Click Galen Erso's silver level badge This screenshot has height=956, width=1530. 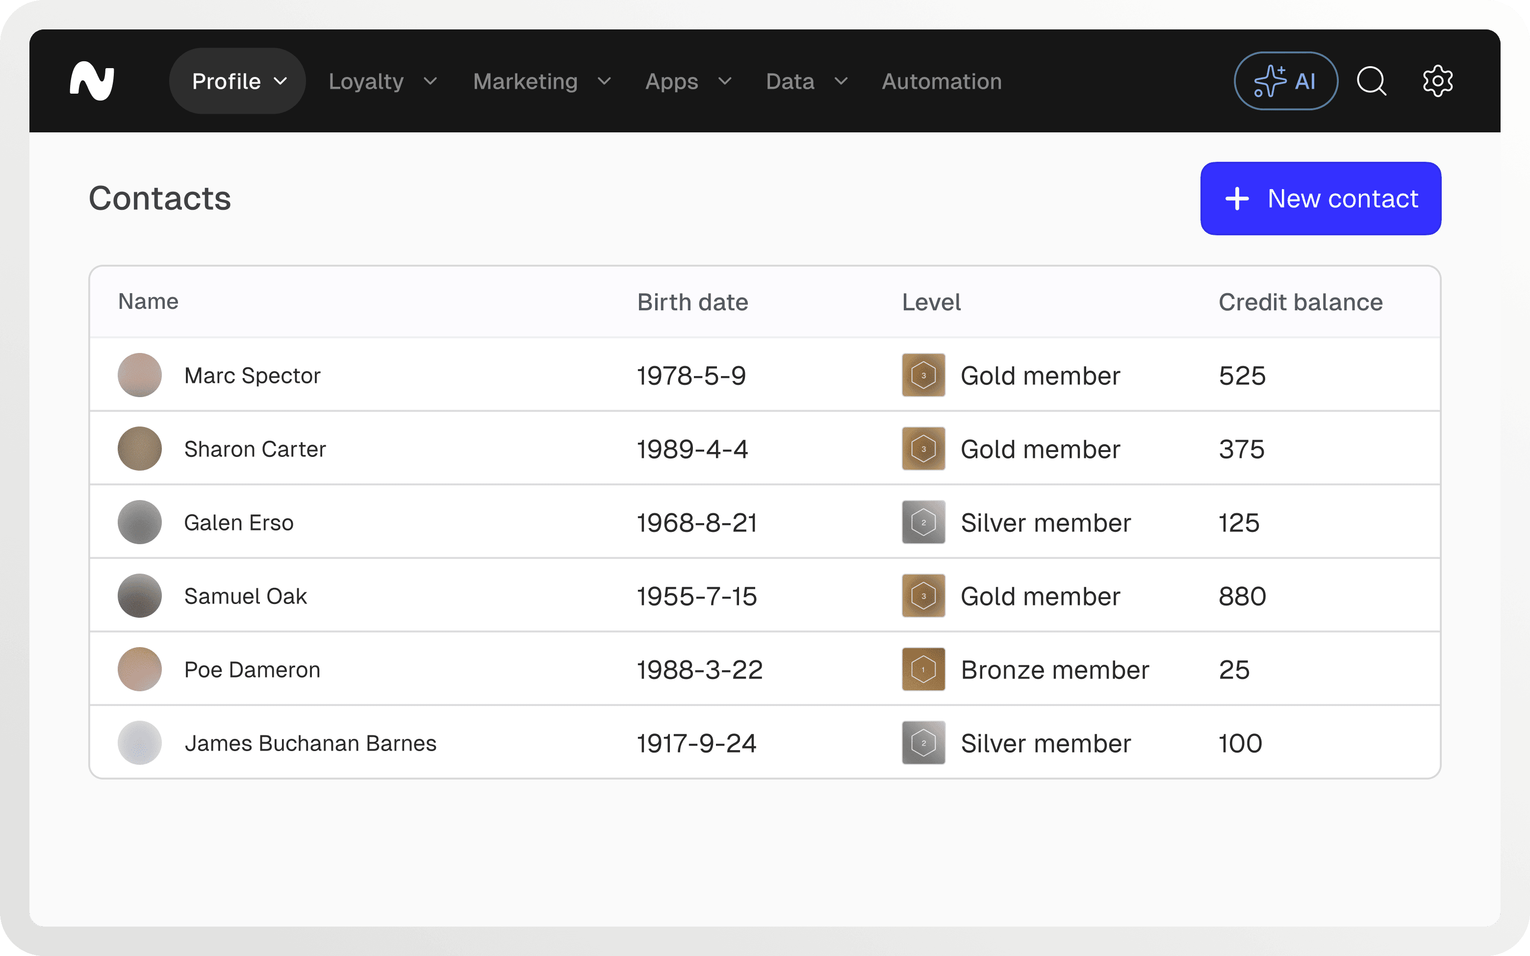(x=923, y=522)
